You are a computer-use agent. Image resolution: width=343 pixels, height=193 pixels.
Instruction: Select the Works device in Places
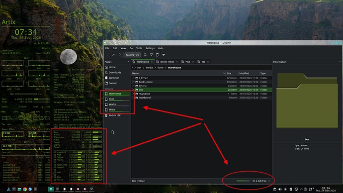pos(117,104)
